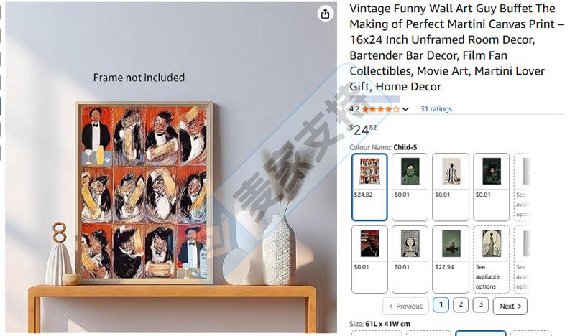Open the star rating dropdown chevron
Image resolution: width=575 pixels, height=336 pixels.
coord(405,109)
